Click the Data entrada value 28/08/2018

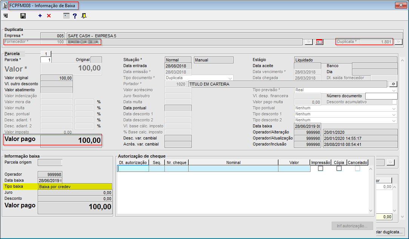[x=178, y=66]
